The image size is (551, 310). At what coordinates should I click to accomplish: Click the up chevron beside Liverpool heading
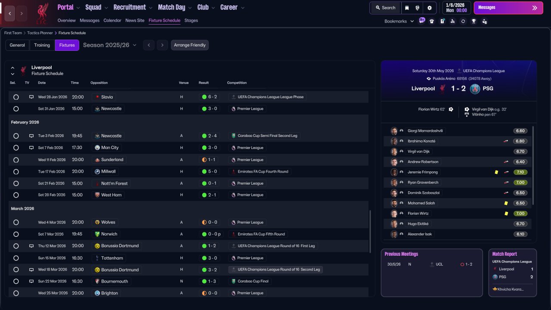tap(12, 68)
